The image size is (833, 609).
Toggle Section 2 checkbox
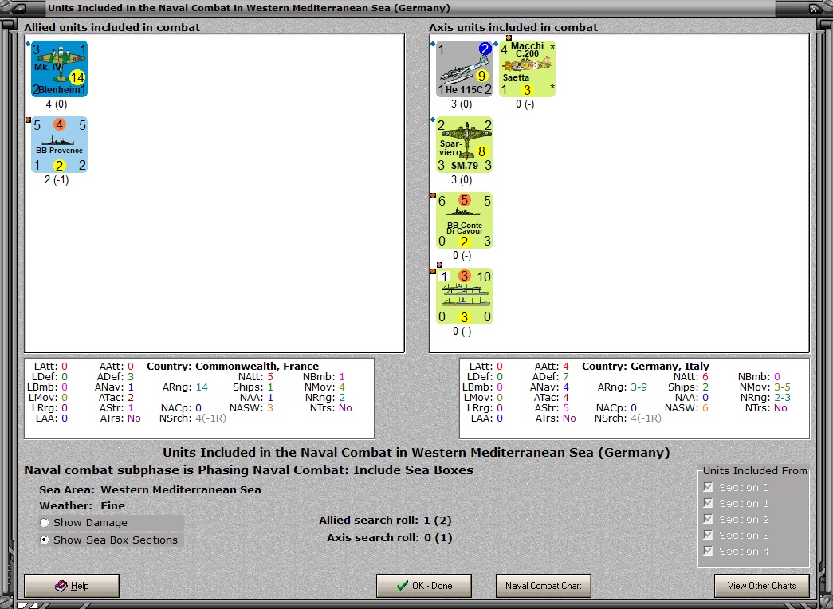708,519
